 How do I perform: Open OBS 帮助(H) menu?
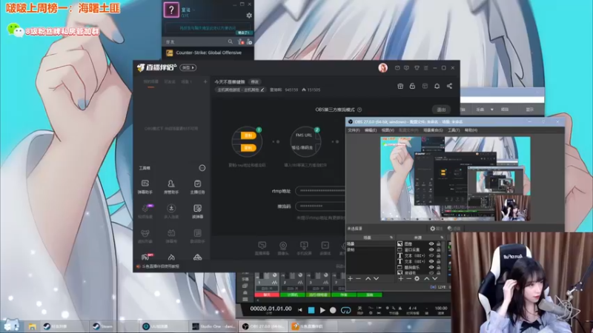pyautogui.click(x=471, y=130)
